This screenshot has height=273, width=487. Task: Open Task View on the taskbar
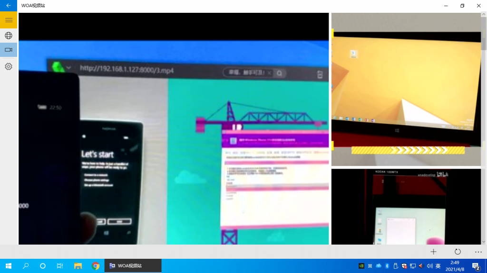click(60, 266)
